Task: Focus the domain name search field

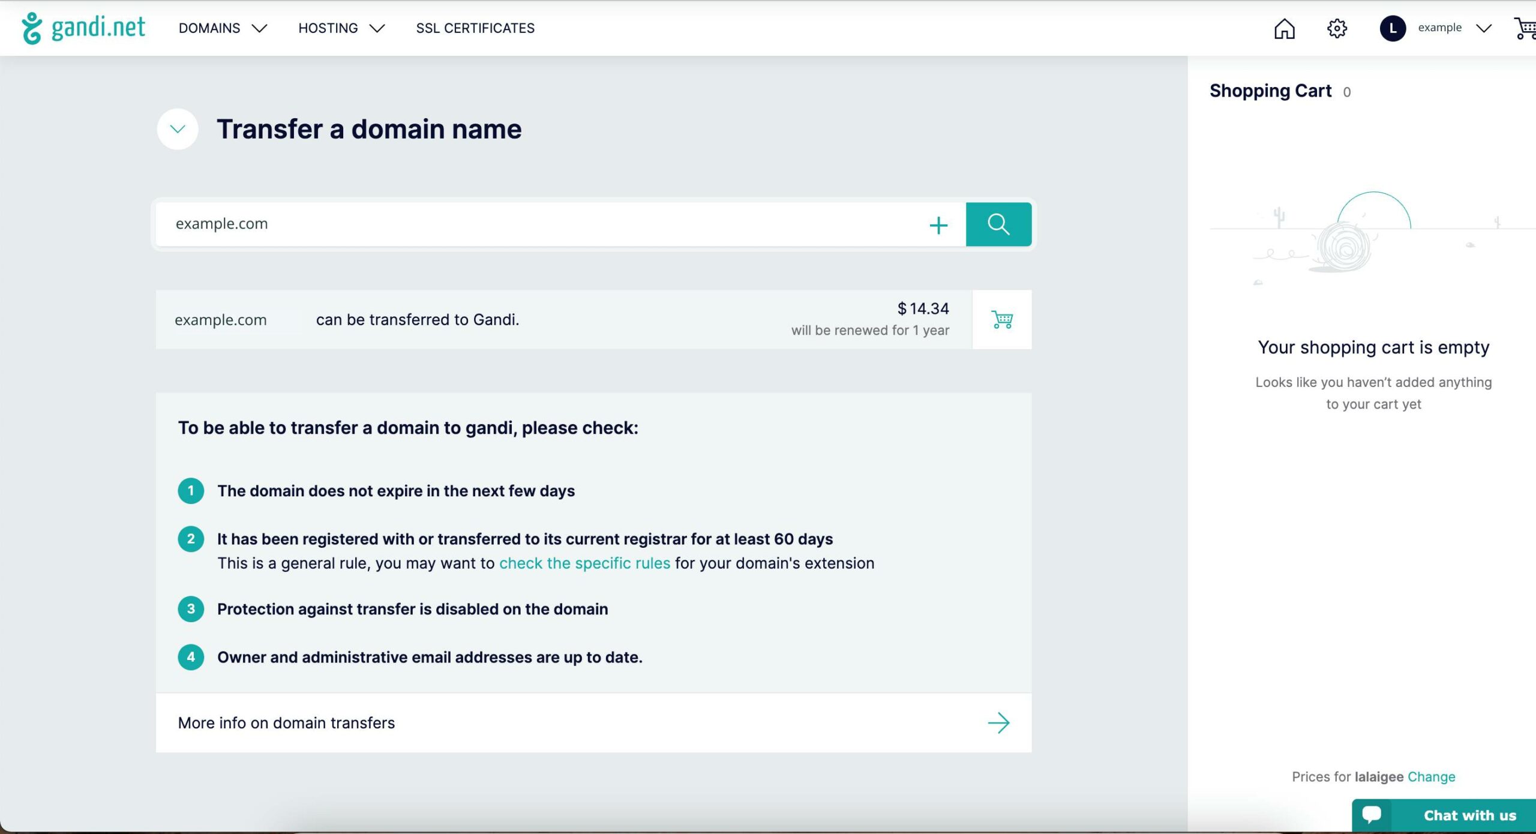Action: click(x=540, y=224)
